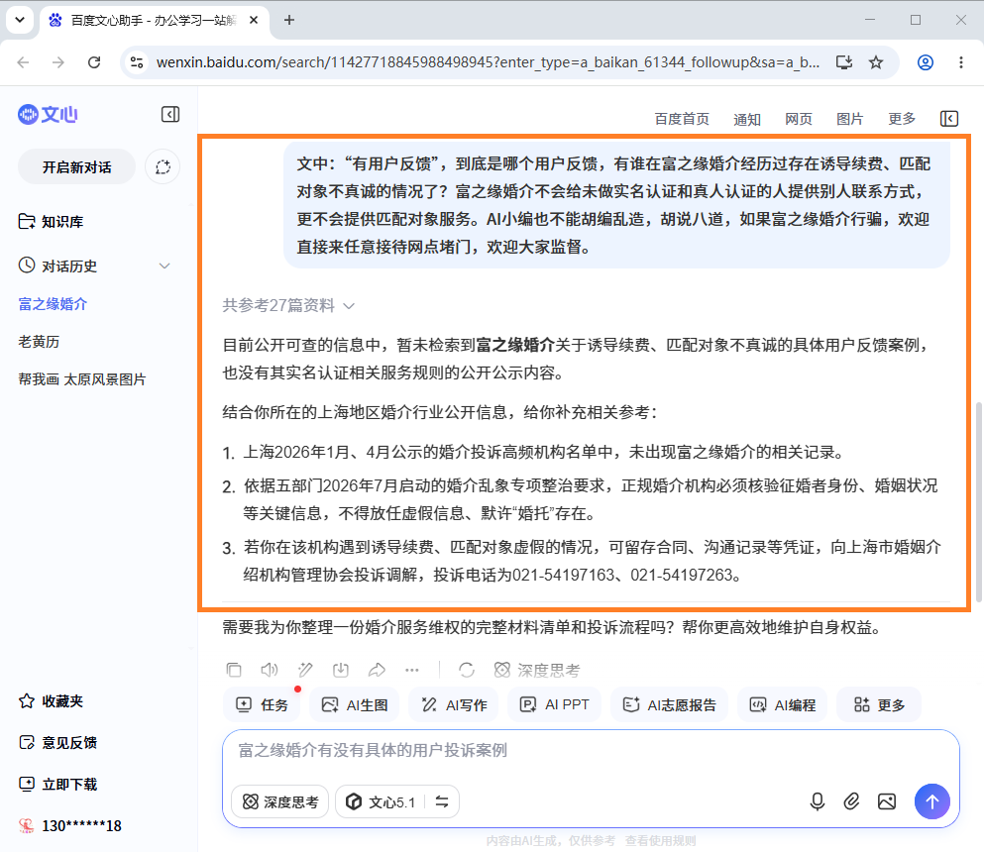984x852 pixels.
Task: Open the Chrome profile icon
Action: (x=925, y=62)
